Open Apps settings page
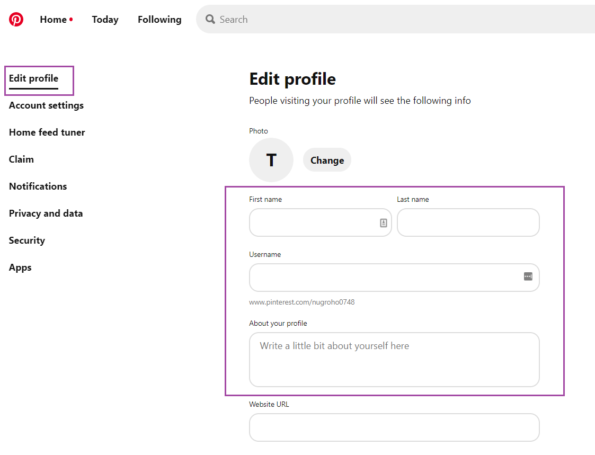 [20, 267]
